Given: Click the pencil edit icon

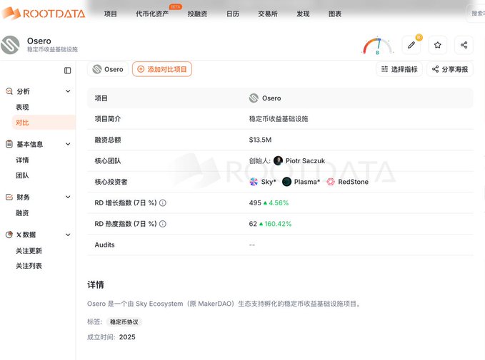Looking at the screenshot, I should pyautogui.click(x=411, y=45).
